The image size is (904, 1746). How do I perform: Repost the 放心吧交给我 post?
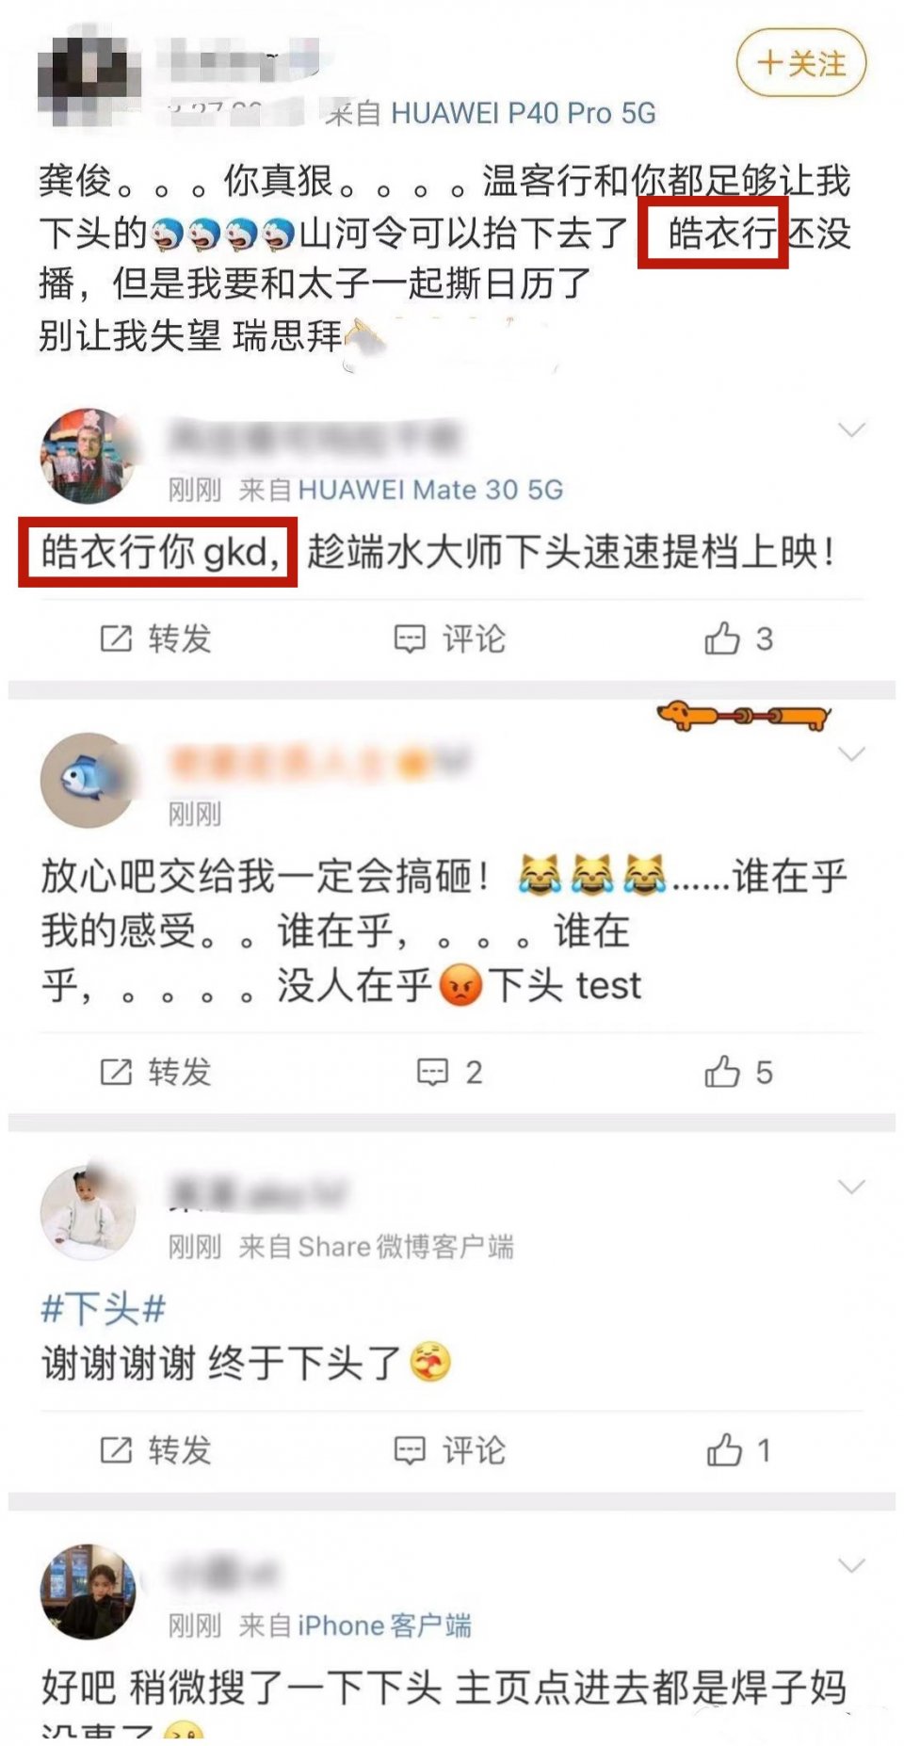(x=155, y=1072)
